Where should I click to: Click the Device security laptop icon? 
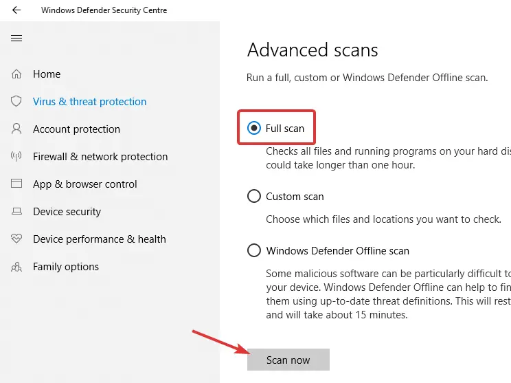[x=16, y=212]
